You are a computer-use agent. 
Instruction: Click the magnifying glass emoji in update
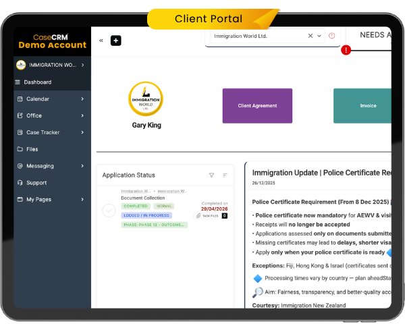pos(258,292)
